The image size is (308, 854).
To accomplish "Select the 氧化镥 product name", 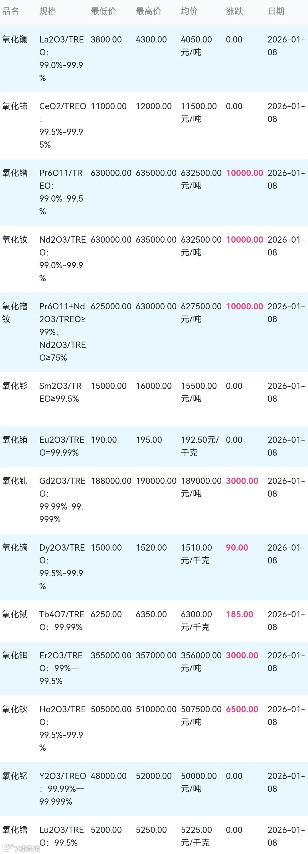I will click(15, 830).
